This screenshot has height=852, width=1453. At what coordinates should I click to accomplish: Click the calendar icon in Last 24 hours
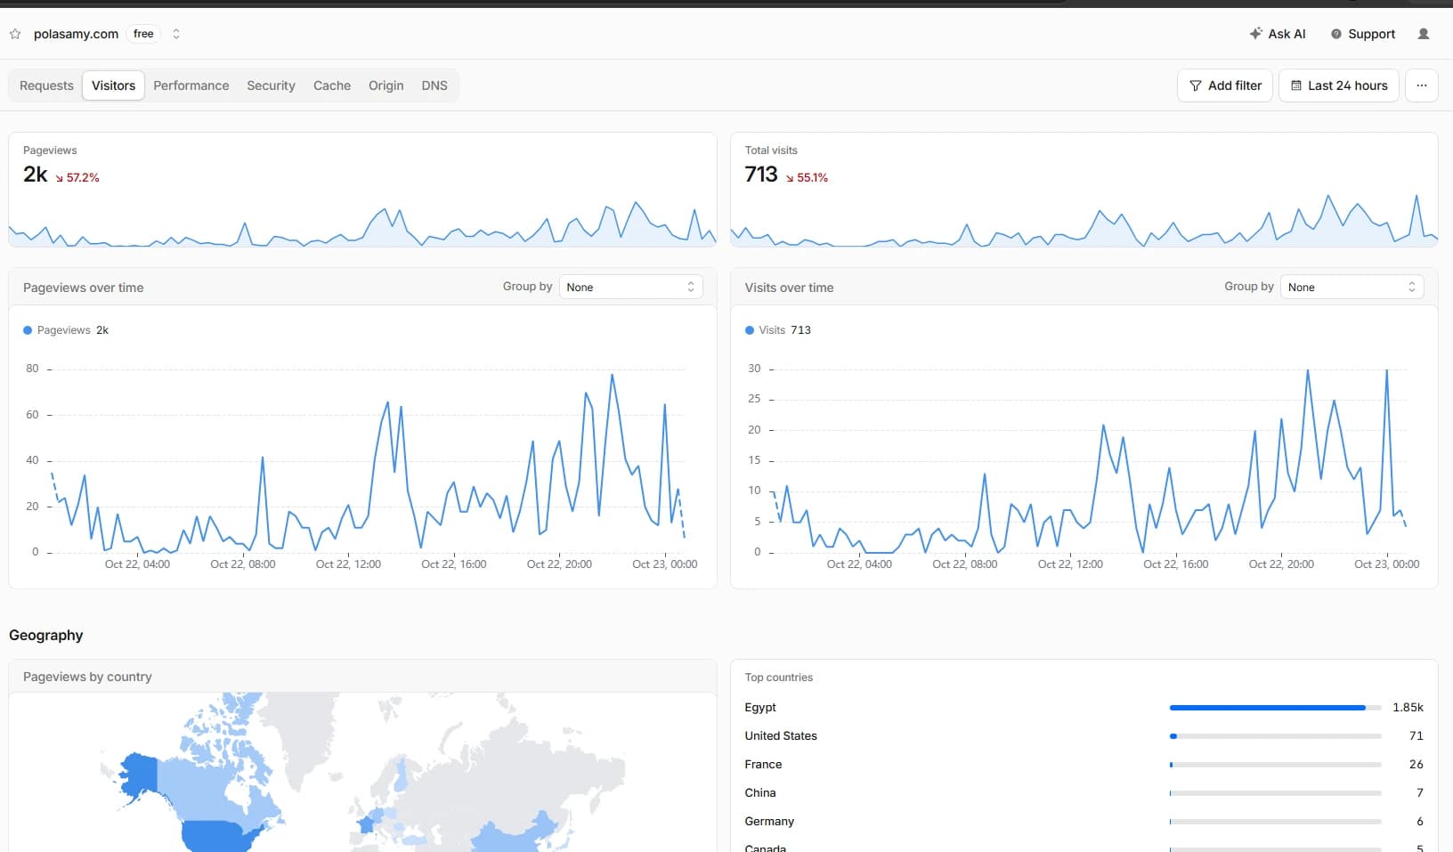tap(1296, 85)
